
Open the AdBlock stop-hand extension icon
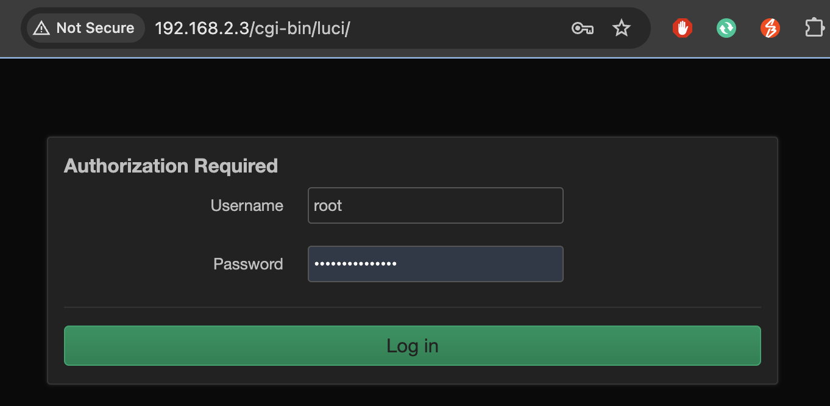[x=682, y=28]
